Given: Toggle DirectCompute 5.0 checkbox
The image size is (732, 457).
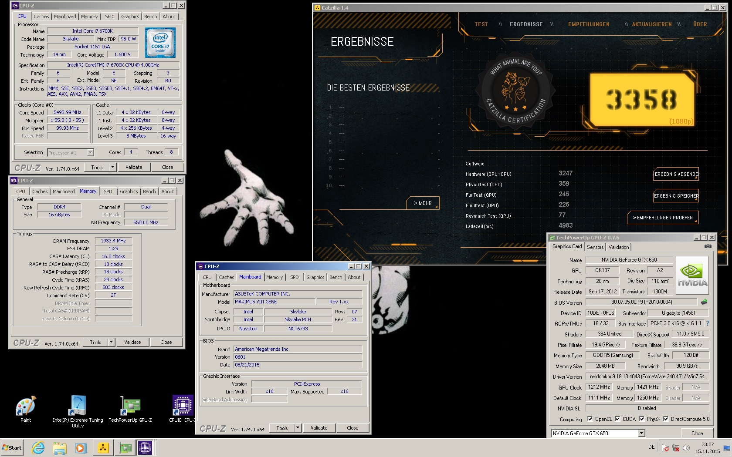Looking at the screenshot, I should tap(666, 419).
